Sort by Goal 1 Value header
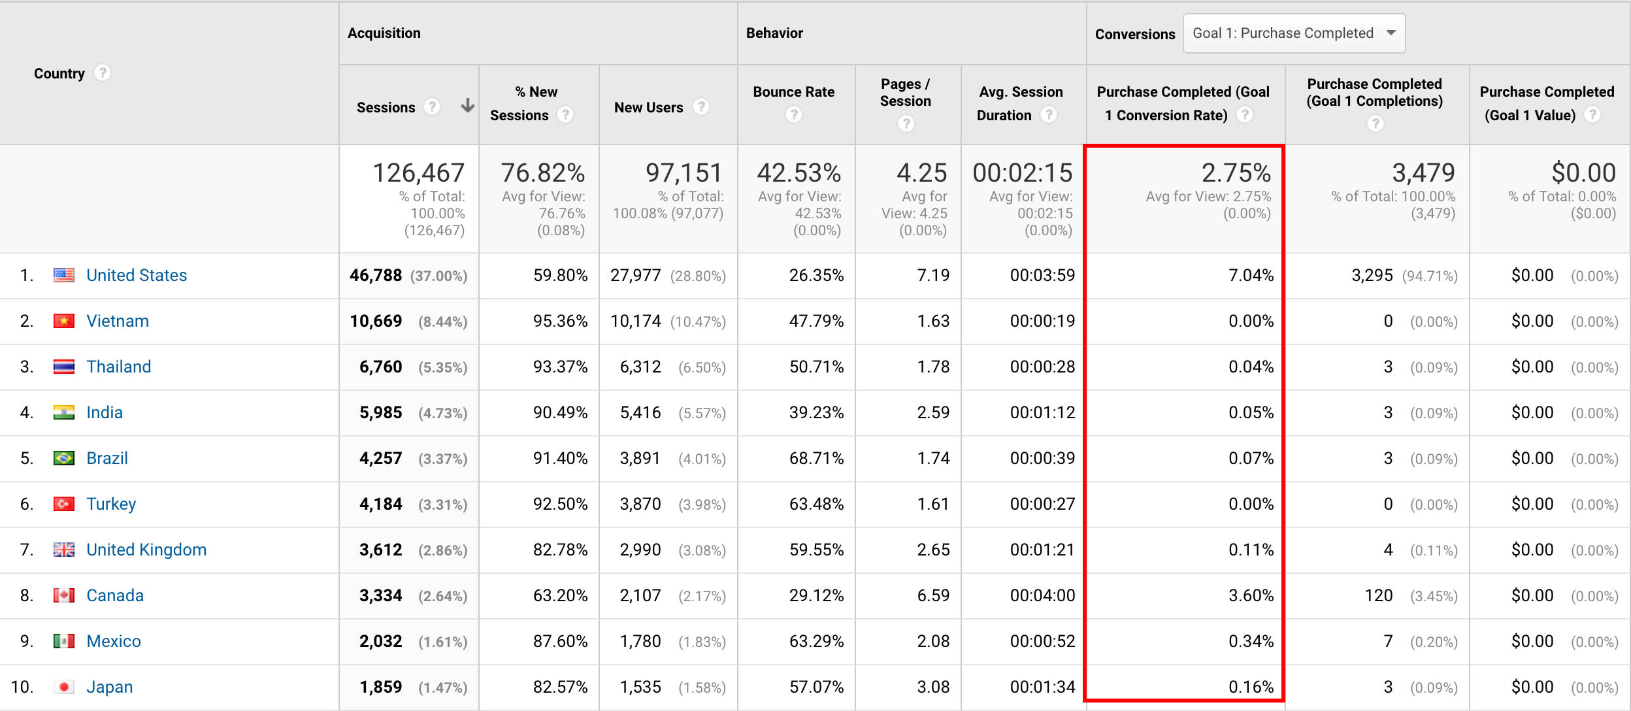 [1547, 103]
